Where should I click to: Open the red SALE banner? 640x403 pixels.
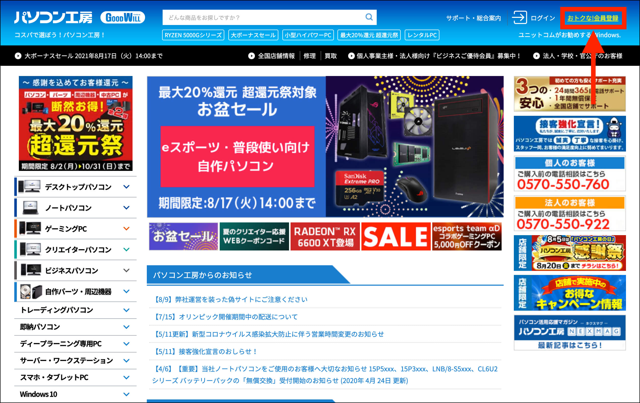[396, 236]
